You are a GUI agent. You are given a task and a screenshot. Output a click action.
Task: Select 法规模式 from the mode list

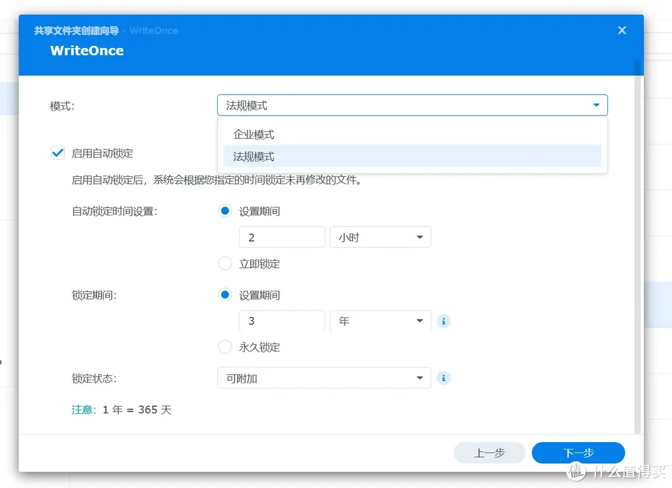tap(254, 156)
